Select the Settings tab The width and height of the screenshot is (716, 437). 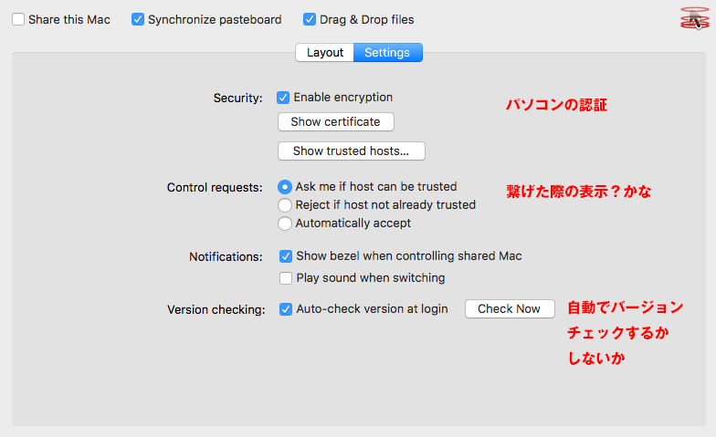tap(387, 53)
